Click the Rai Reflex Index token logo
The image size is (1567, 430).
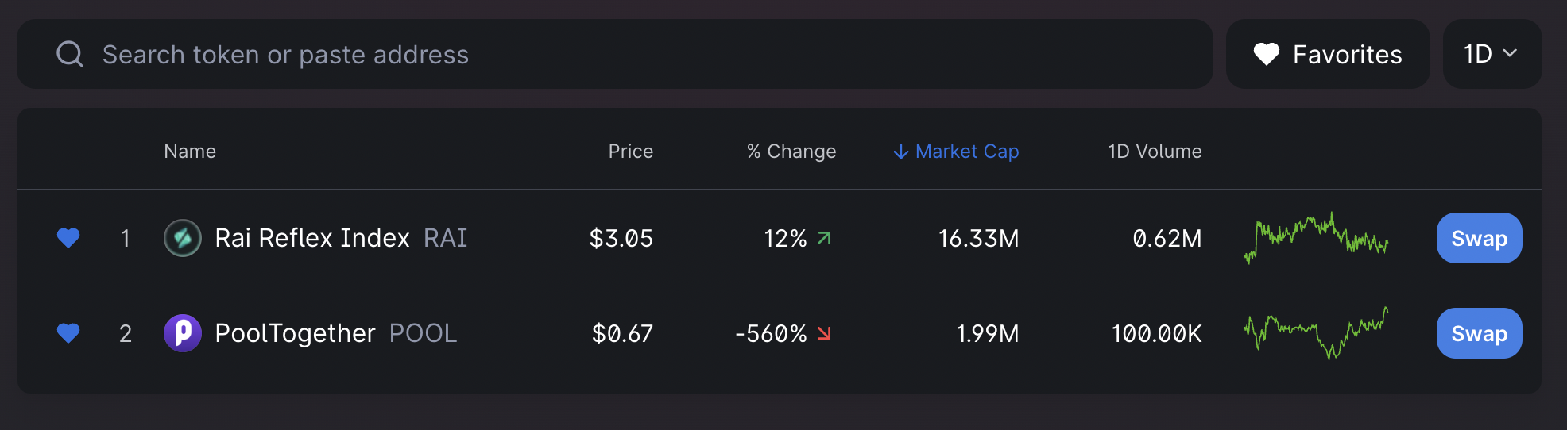point(182,238)
